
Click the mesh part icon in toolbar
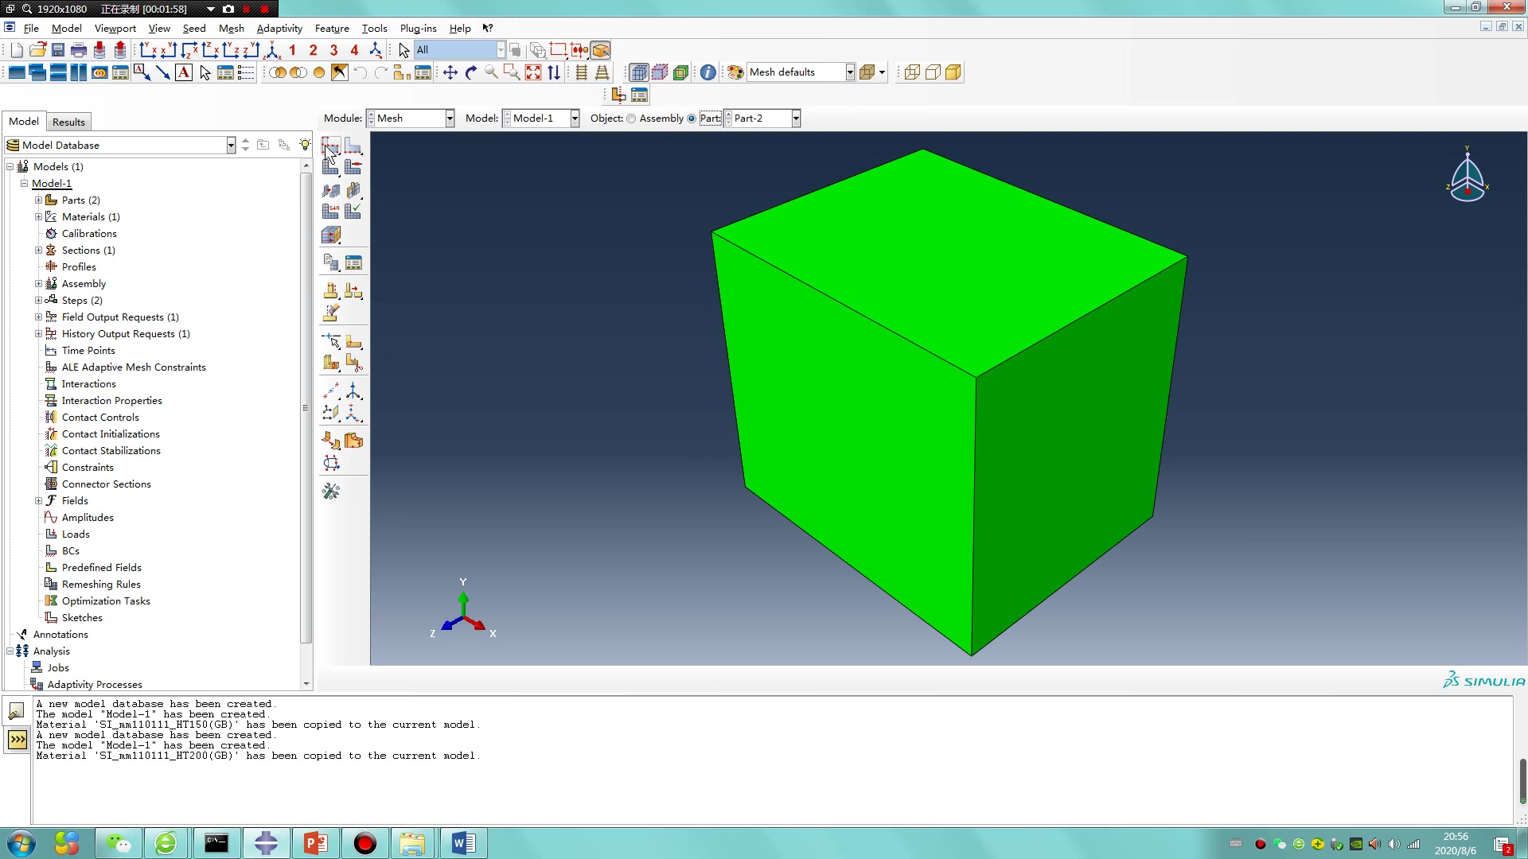pos(330,235)
